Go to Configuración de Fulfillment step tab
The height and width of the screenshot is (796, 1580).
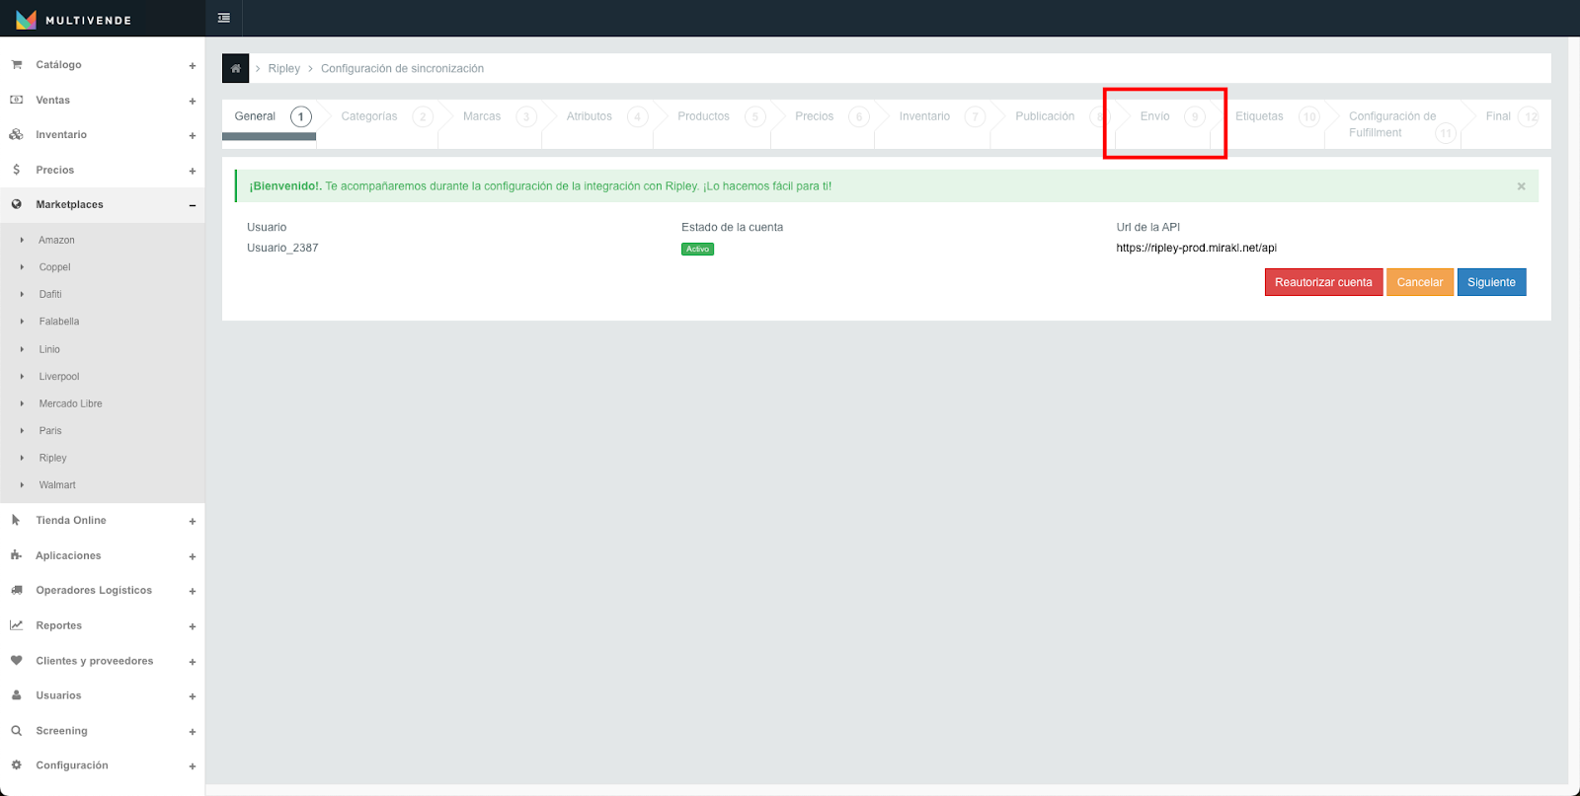[1399, 124]
